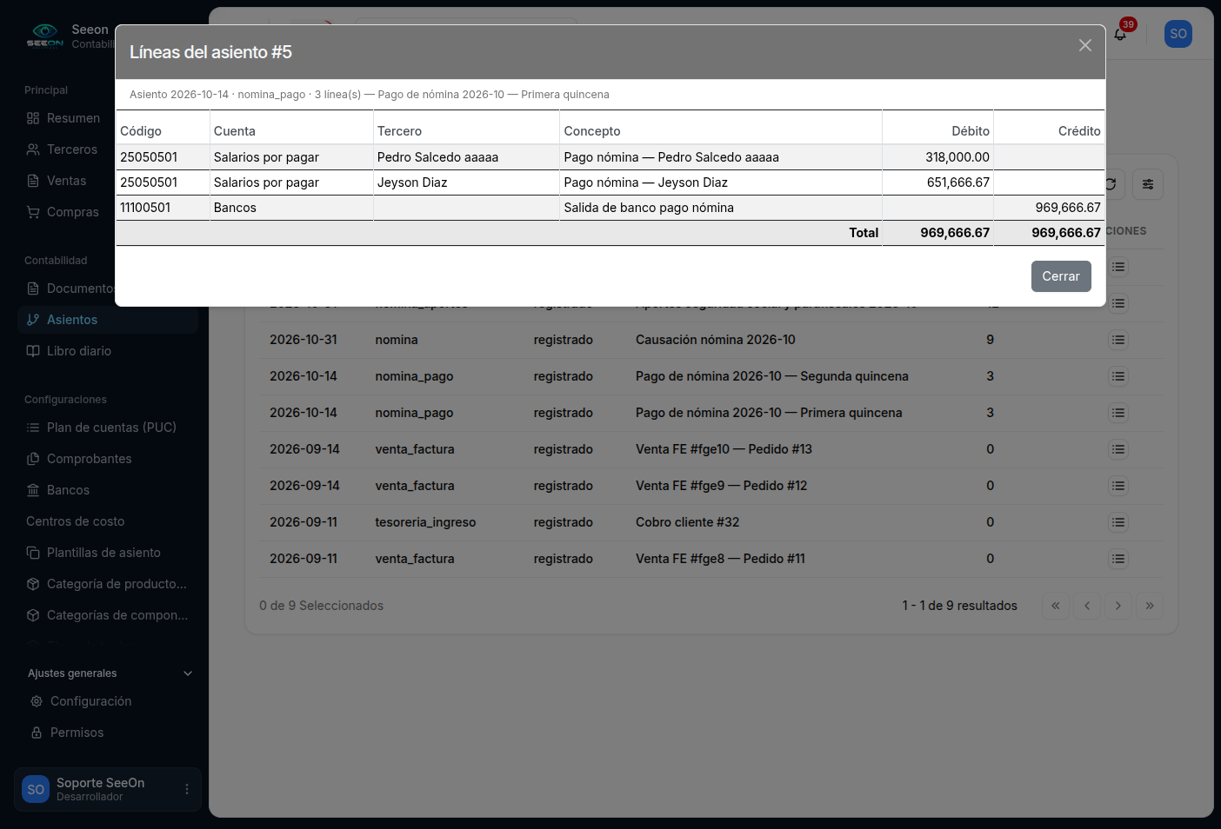Screen dimensions: 1221x829
Task: View lines of Segunda quincena payroll entry
Action: click(1118, 376)
